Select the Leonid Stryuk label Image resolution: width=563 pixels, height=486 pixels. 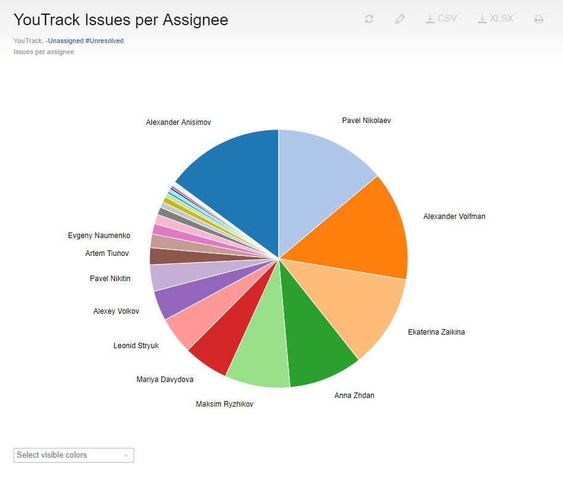[136, 345]
